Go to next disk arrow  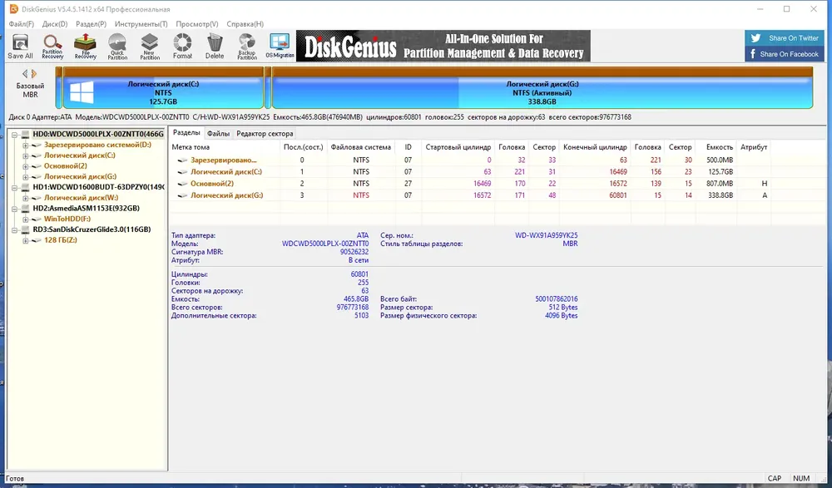(34, 74)
